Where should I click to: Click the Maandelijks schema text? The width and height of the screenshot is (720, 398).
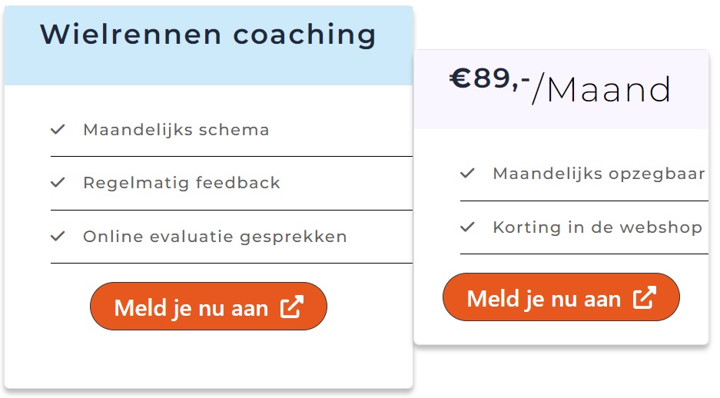point(176,130)
